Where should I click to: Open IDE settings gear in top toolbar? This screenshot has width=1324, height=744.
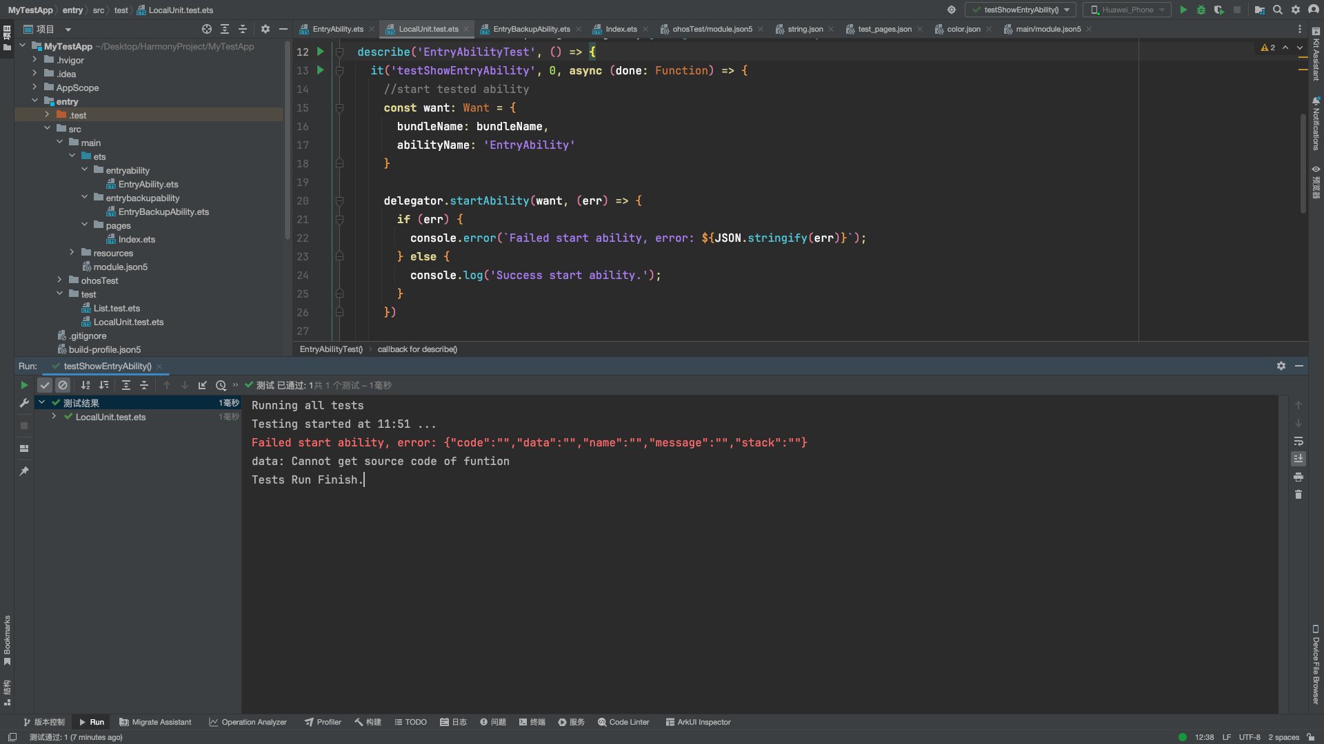tap(1296, 10)
